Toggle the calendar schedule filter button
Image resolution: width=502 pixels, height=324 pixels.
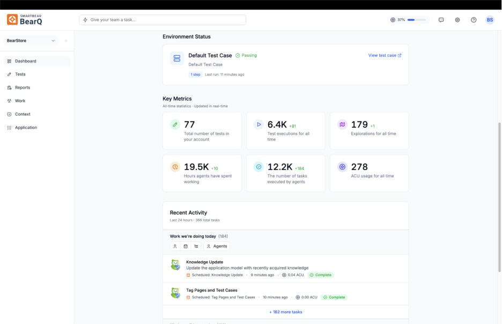[x=186, y=246]
